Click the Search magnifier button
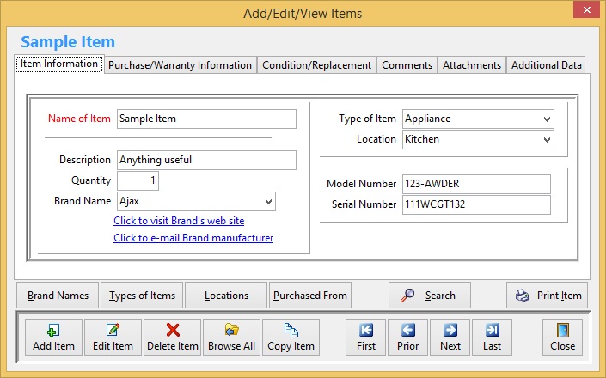606x378 pixels. click(x=429, y=295)
